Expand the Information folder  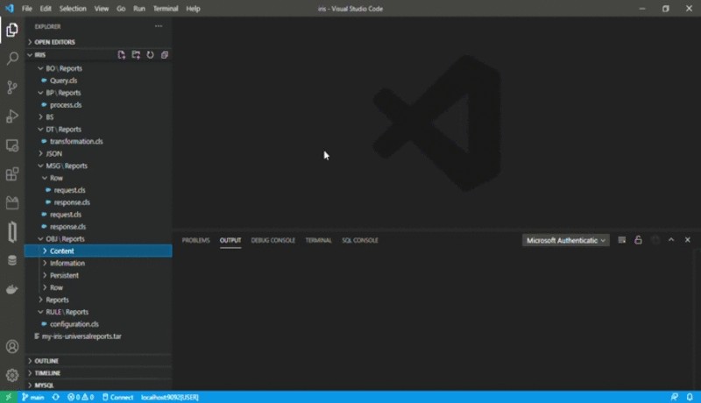[x=67, y=263]
